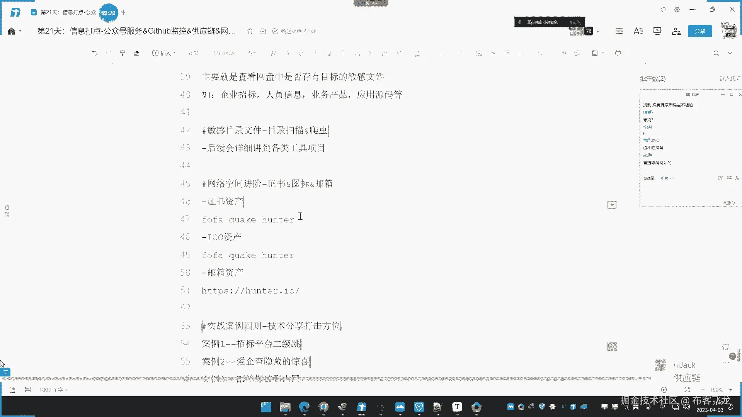Click the blue 分享 share button
This screenshot has height=417, width=742.
click(x=700, y=31)
